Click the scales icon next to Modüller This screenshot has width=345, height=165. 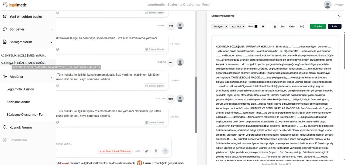pyautogui.click(x=5, y=77)
